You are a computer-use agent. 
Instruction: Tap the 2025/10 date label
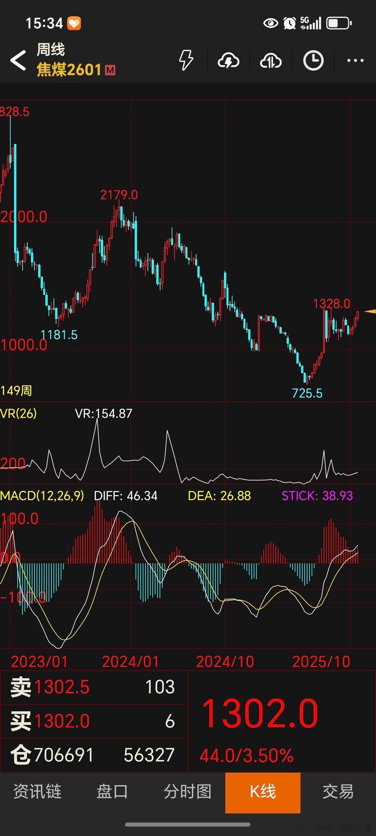[321, 662]
